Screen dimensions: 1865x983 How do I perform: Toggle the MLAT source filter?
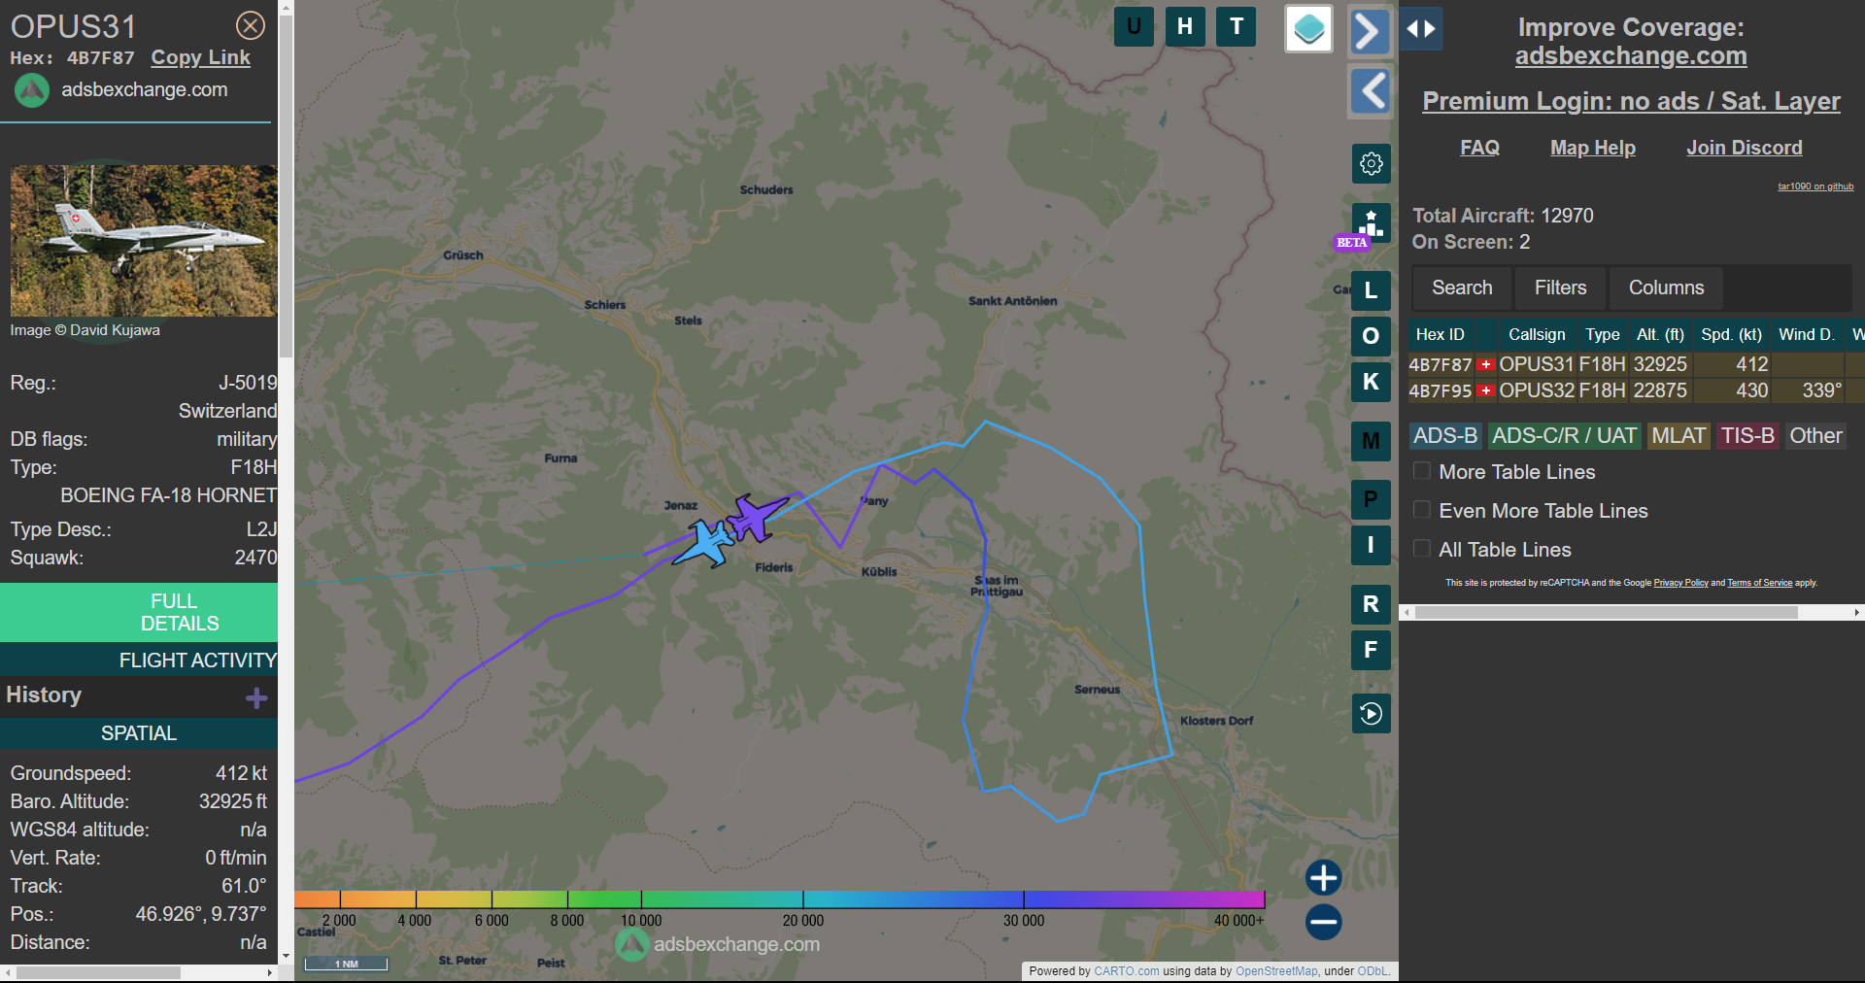(x=1678, y=436)
